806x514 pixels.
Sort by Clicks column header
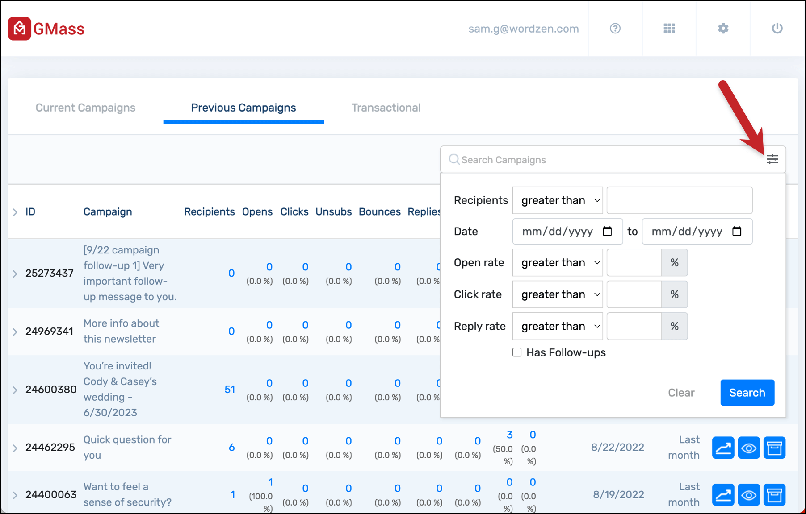coord(294,211)
